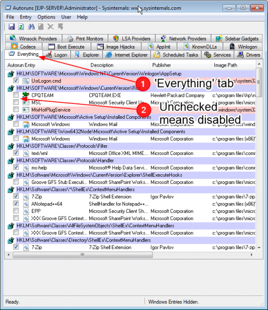Image resolution: width=268 pixels, height=310 pixels.
Task: Click the horizontal scrollbar thumb
Action: point(83,255)
